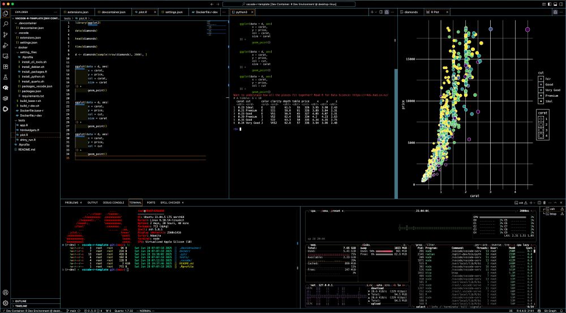566x313 pixels.
Task: Open the Remote Explorer view
Action: pos(6,56)
